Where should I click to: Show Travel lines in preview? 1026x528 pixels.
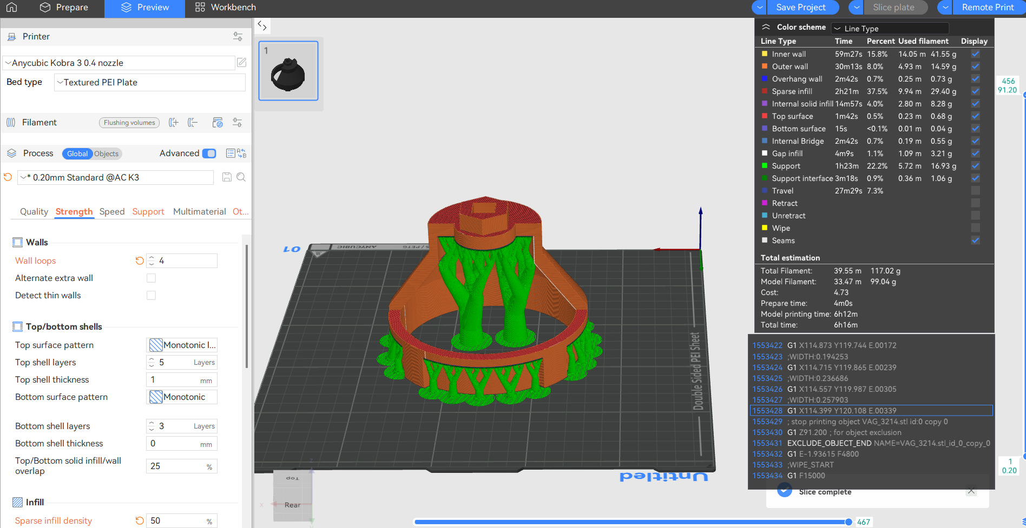click(x=975, y=191)
